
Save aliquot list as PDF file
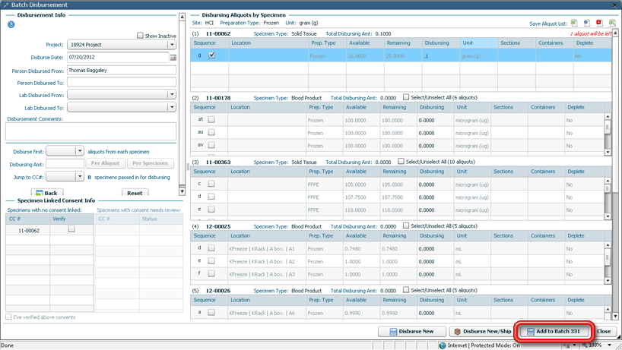click(599, 23)
